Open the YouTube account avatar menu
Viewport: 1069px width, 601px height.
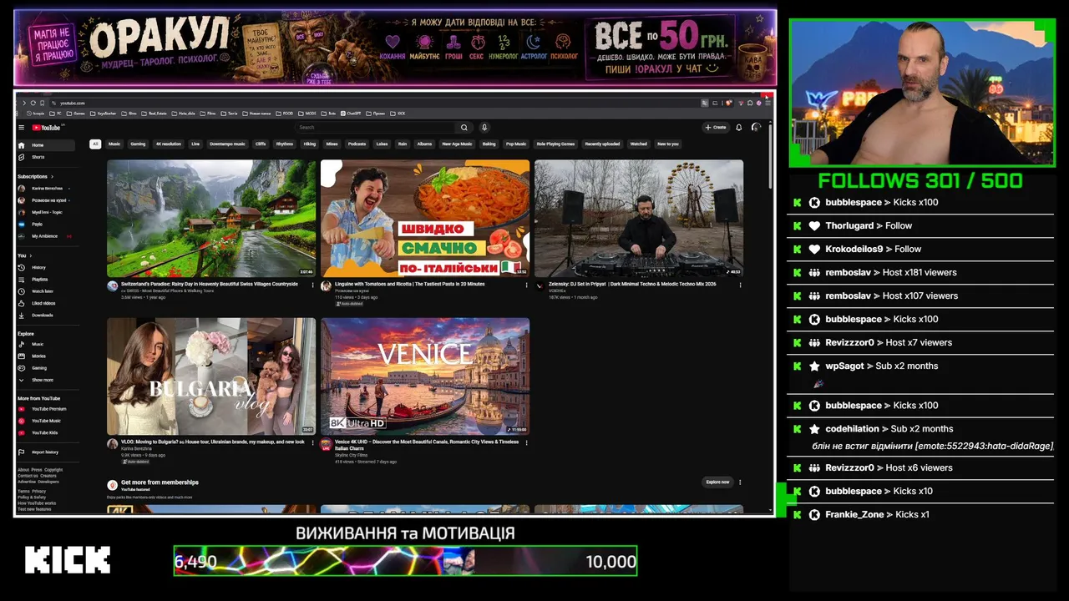click(756, 128)
